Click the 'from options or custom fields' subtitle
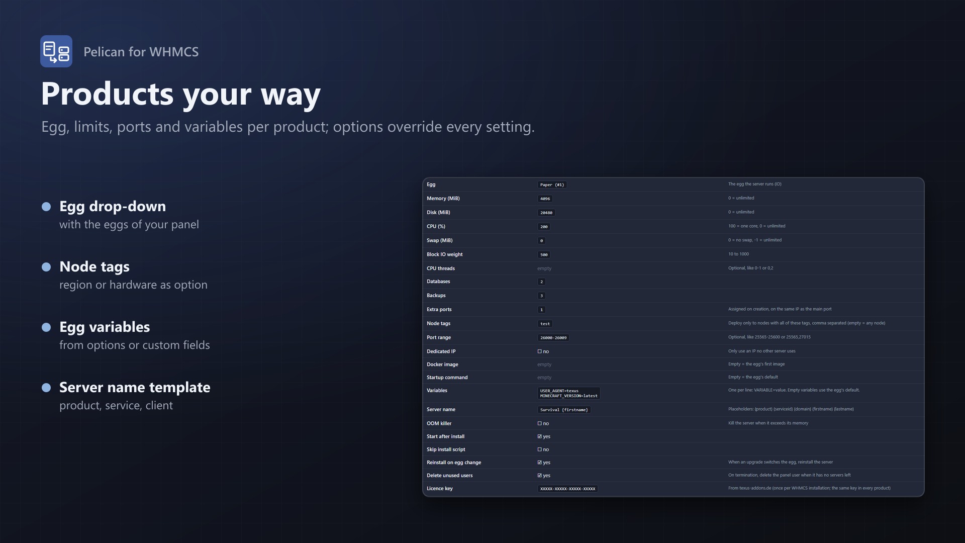 coord(135,345)
